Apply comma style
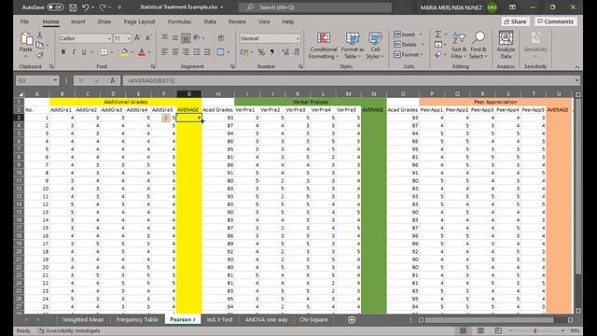Viewport: 597px width, 336px height. tap(271, 52)
